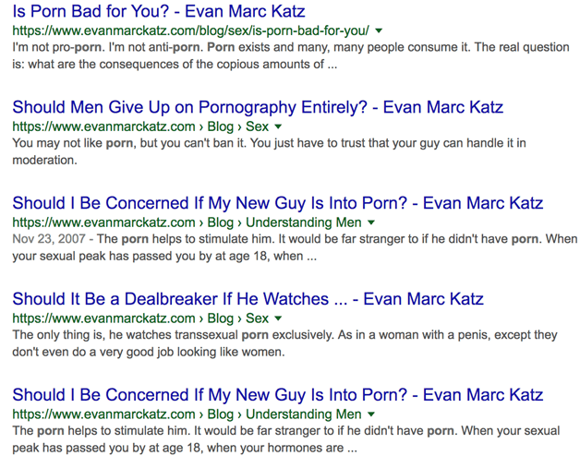The width and height of the screenshot is (580, 468).
Task: Click snippet starting 'The only thing is'
Action: pyautogui.click(x=284, y=343)
